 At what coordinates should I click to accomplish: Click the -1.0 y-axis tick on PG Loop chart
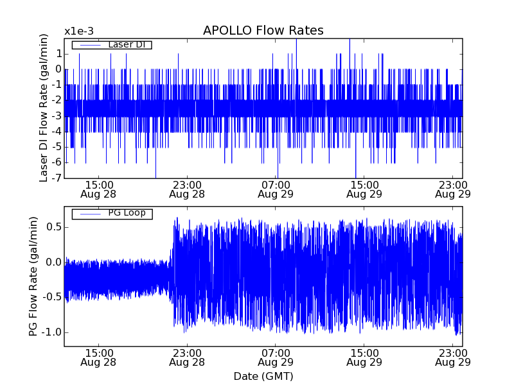pos(51,332)
